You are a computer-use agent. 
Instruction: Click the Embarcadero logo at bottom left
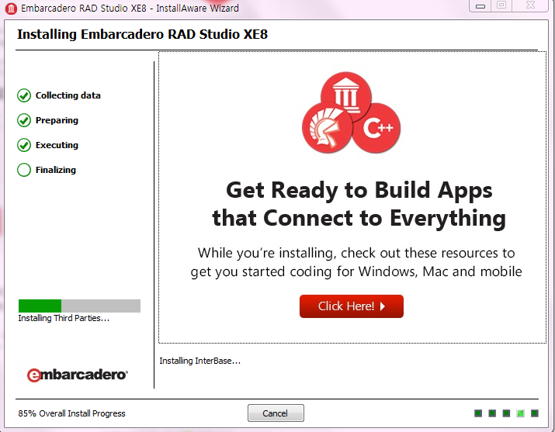78,375
